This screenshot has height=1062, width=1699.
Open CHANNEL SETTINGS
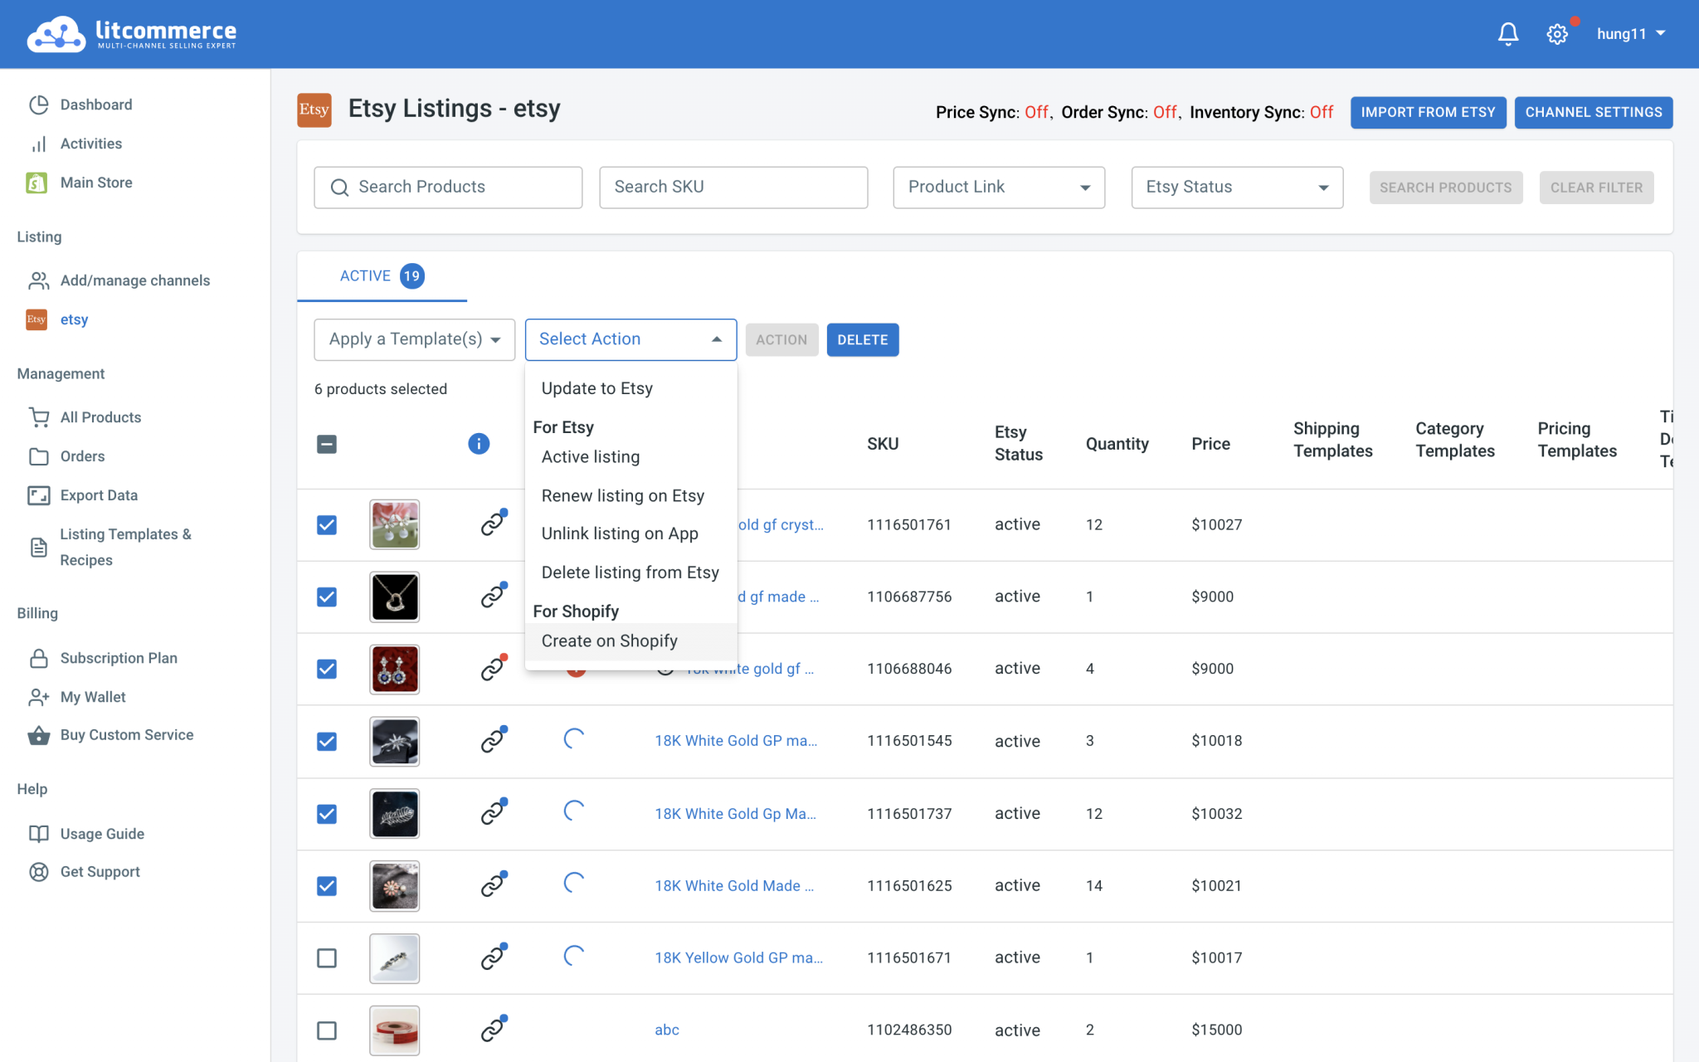(1593, 112)
